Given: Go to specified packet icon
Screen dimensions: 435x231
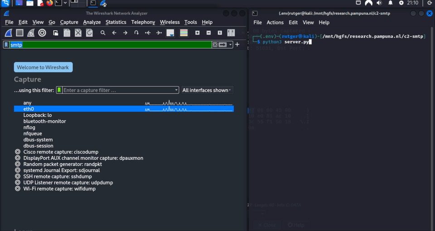Looking at the screenshot, I should pos(136,33).
